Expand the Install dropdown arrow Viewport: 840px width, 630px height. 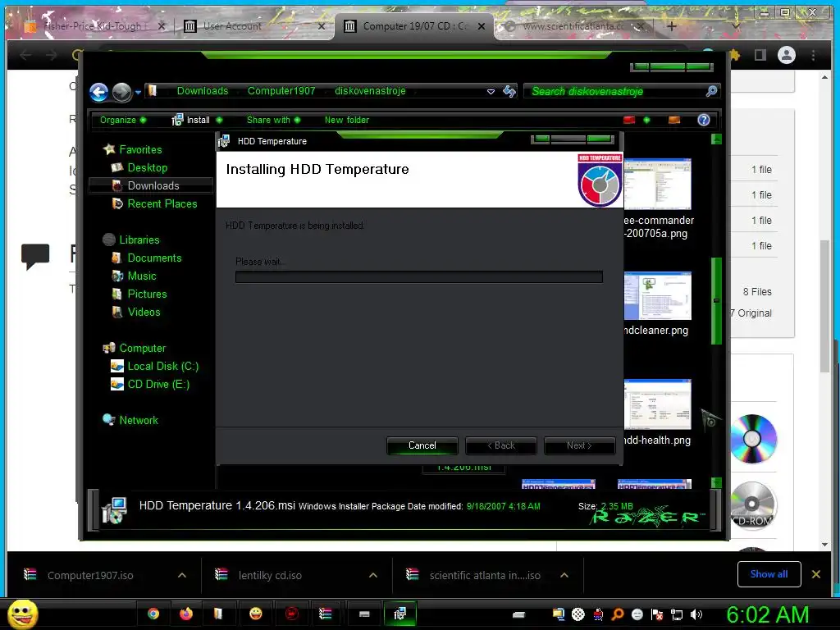pos(219,120)
